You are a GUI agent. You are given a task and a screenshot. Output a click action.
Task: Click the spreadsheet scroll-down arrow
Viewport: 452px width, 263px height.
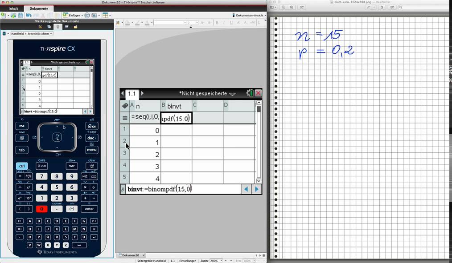coord(259,181)
